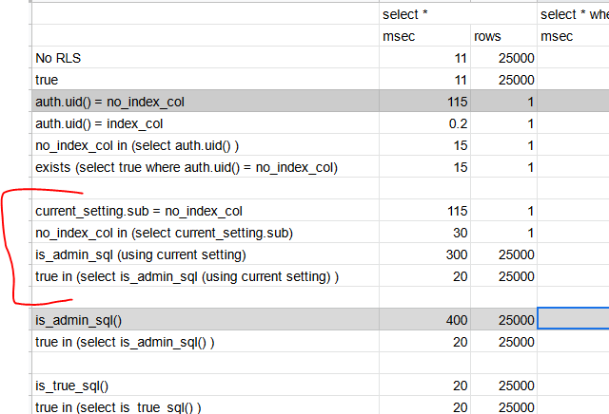609x414 pixels.
Task: Click the 'no_index_col in (select auth.uid() )' cell
Action: pyautogui.click(x=206, y=145)
